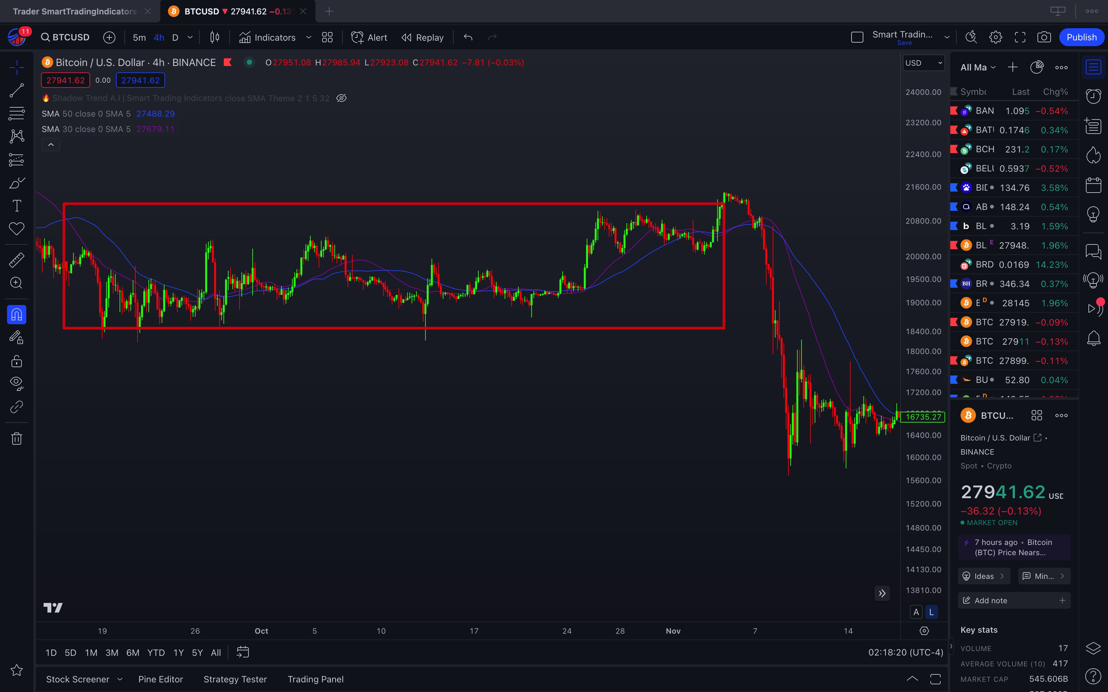Open the Alerts panel in right sidebar
1108x692 pixels.
[1093, 96]
